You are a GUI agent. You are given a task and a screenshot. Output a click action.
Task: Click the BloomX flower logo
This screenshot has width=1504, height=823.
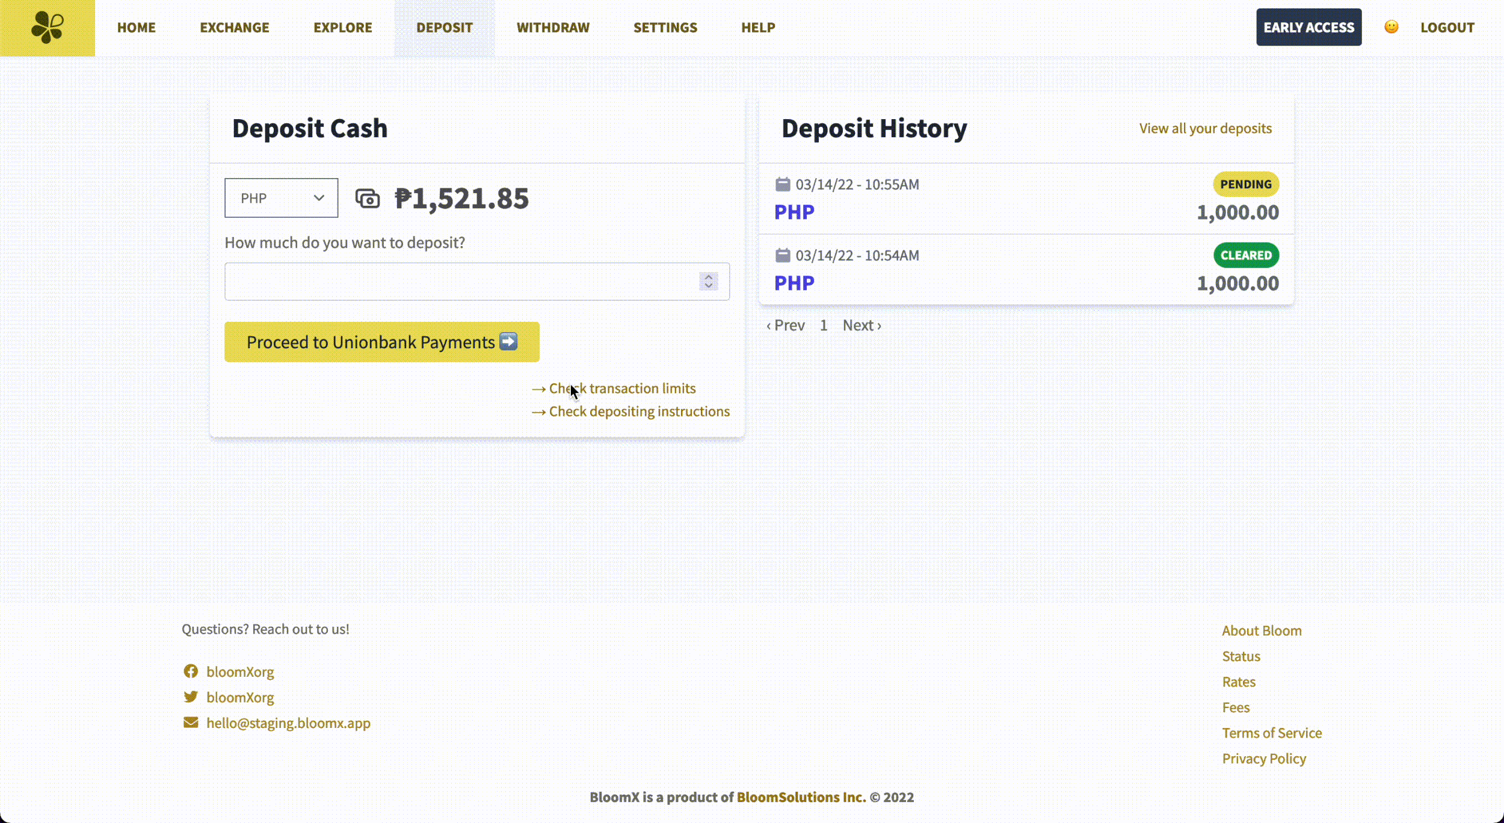[x=47, y=28]
